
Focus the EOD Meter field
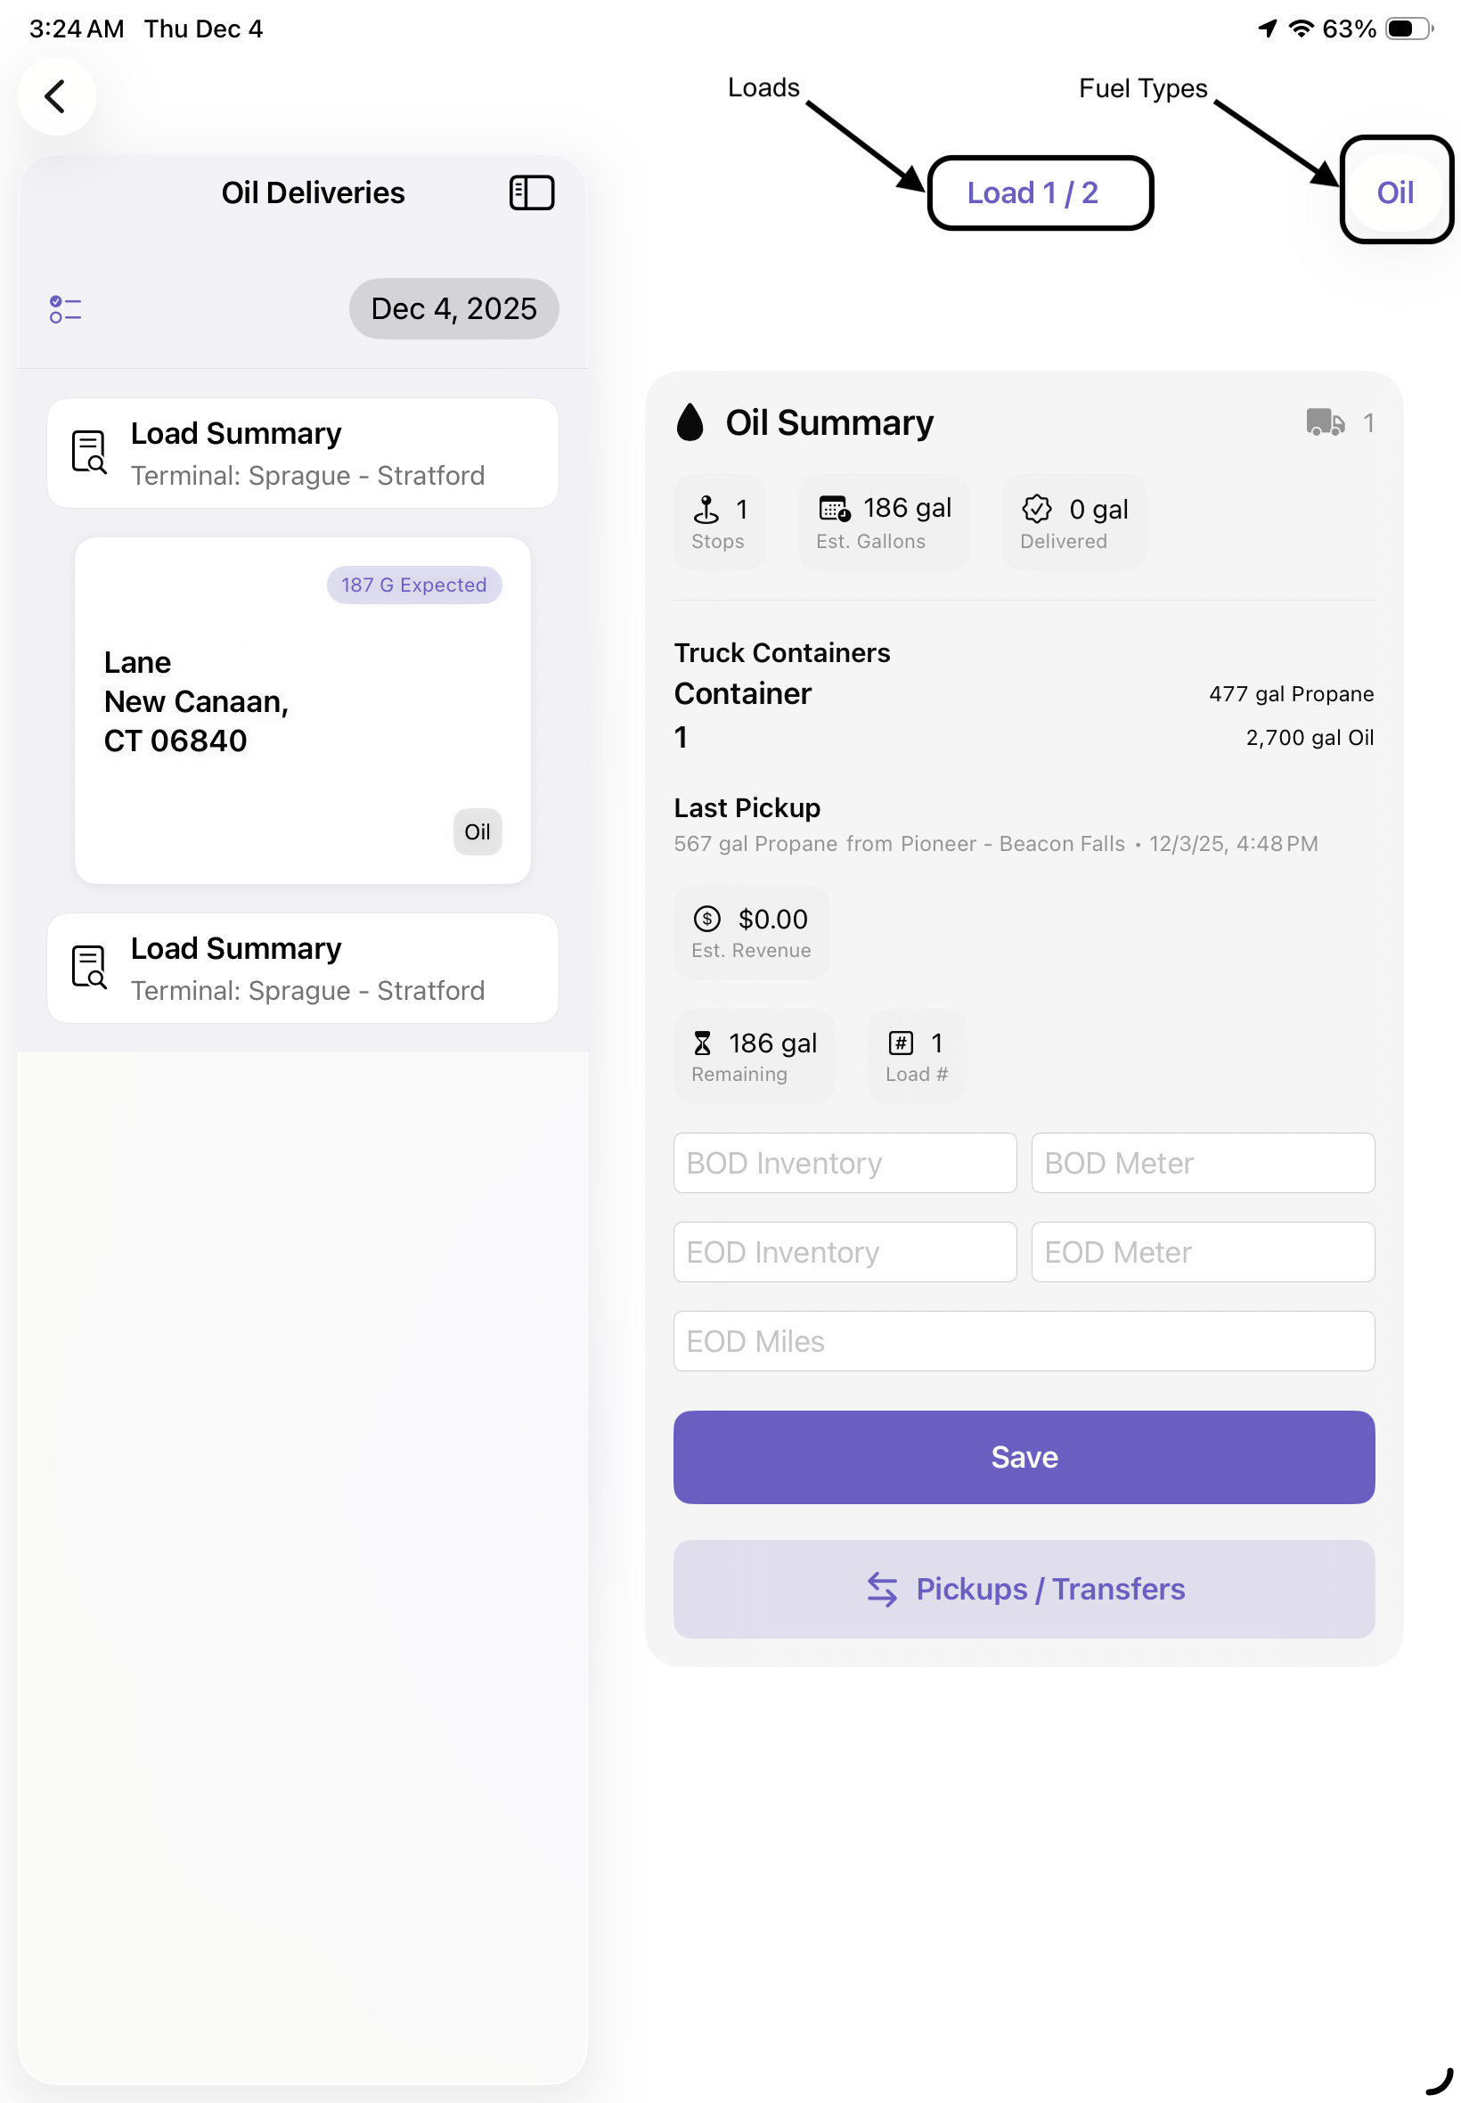[x=1202, y=1251]
